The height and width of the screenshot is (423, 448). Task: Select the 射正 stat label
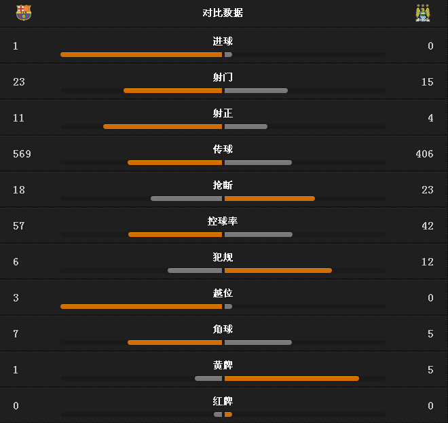223,113
